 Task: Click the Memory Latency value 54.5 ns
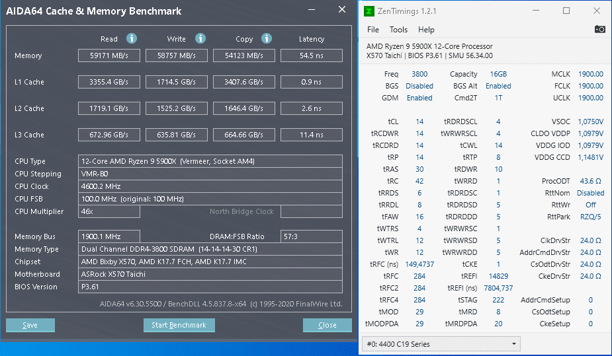pos(312,55)
